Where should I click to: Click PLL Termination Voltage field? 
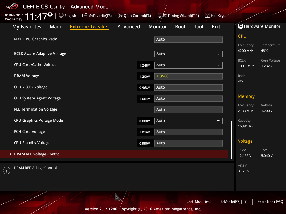(189, 110)
